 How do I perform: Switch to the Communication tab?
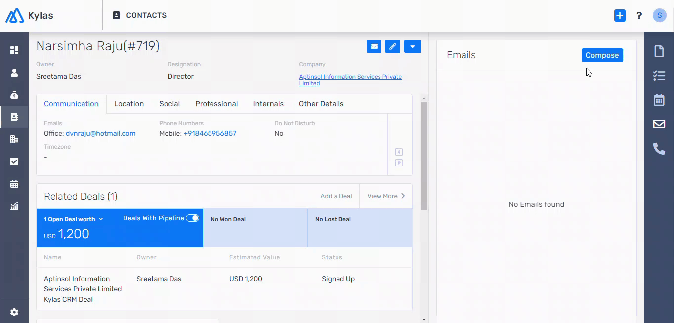(71, 104)
